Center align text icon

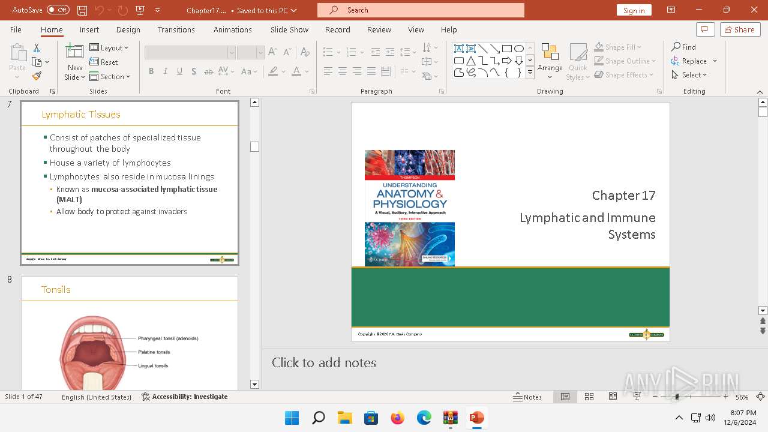click(x=342, y=71)
